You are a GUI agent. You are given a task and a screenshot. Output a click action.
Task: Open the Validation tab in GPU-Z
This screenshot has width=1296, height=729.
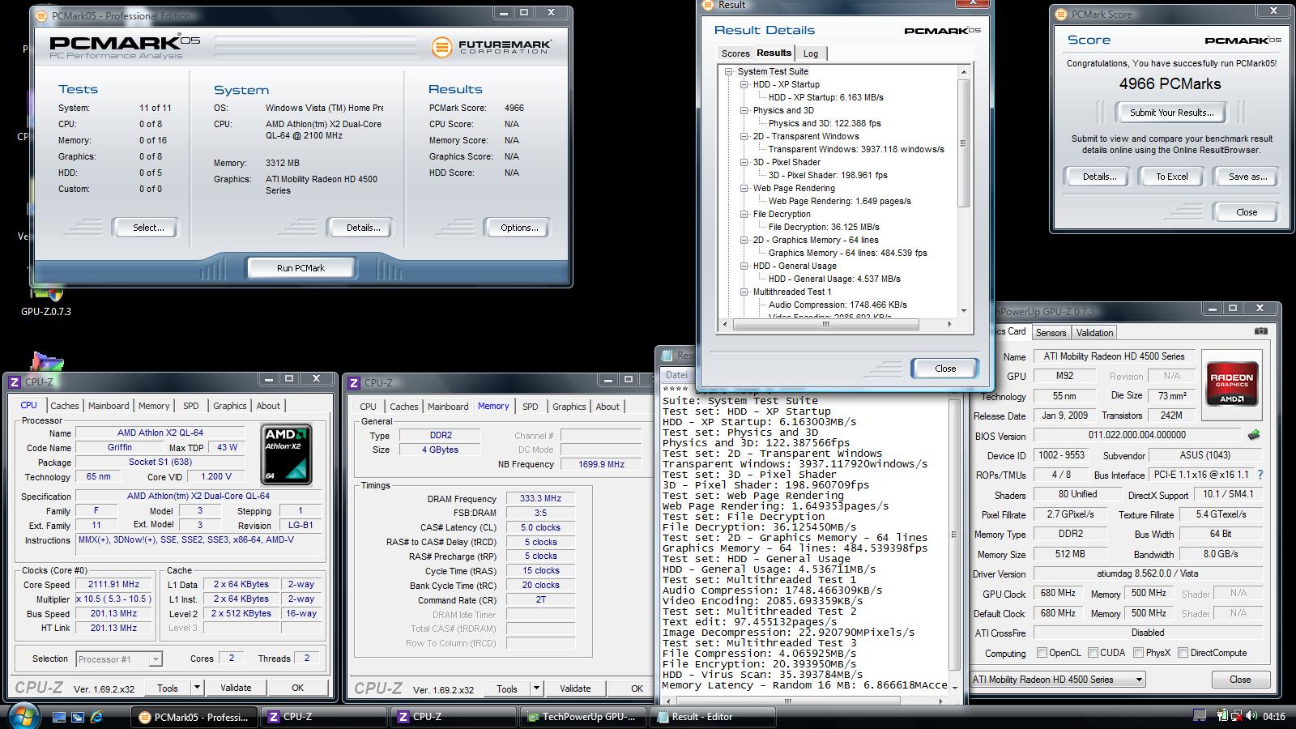tap(1094, 333)
